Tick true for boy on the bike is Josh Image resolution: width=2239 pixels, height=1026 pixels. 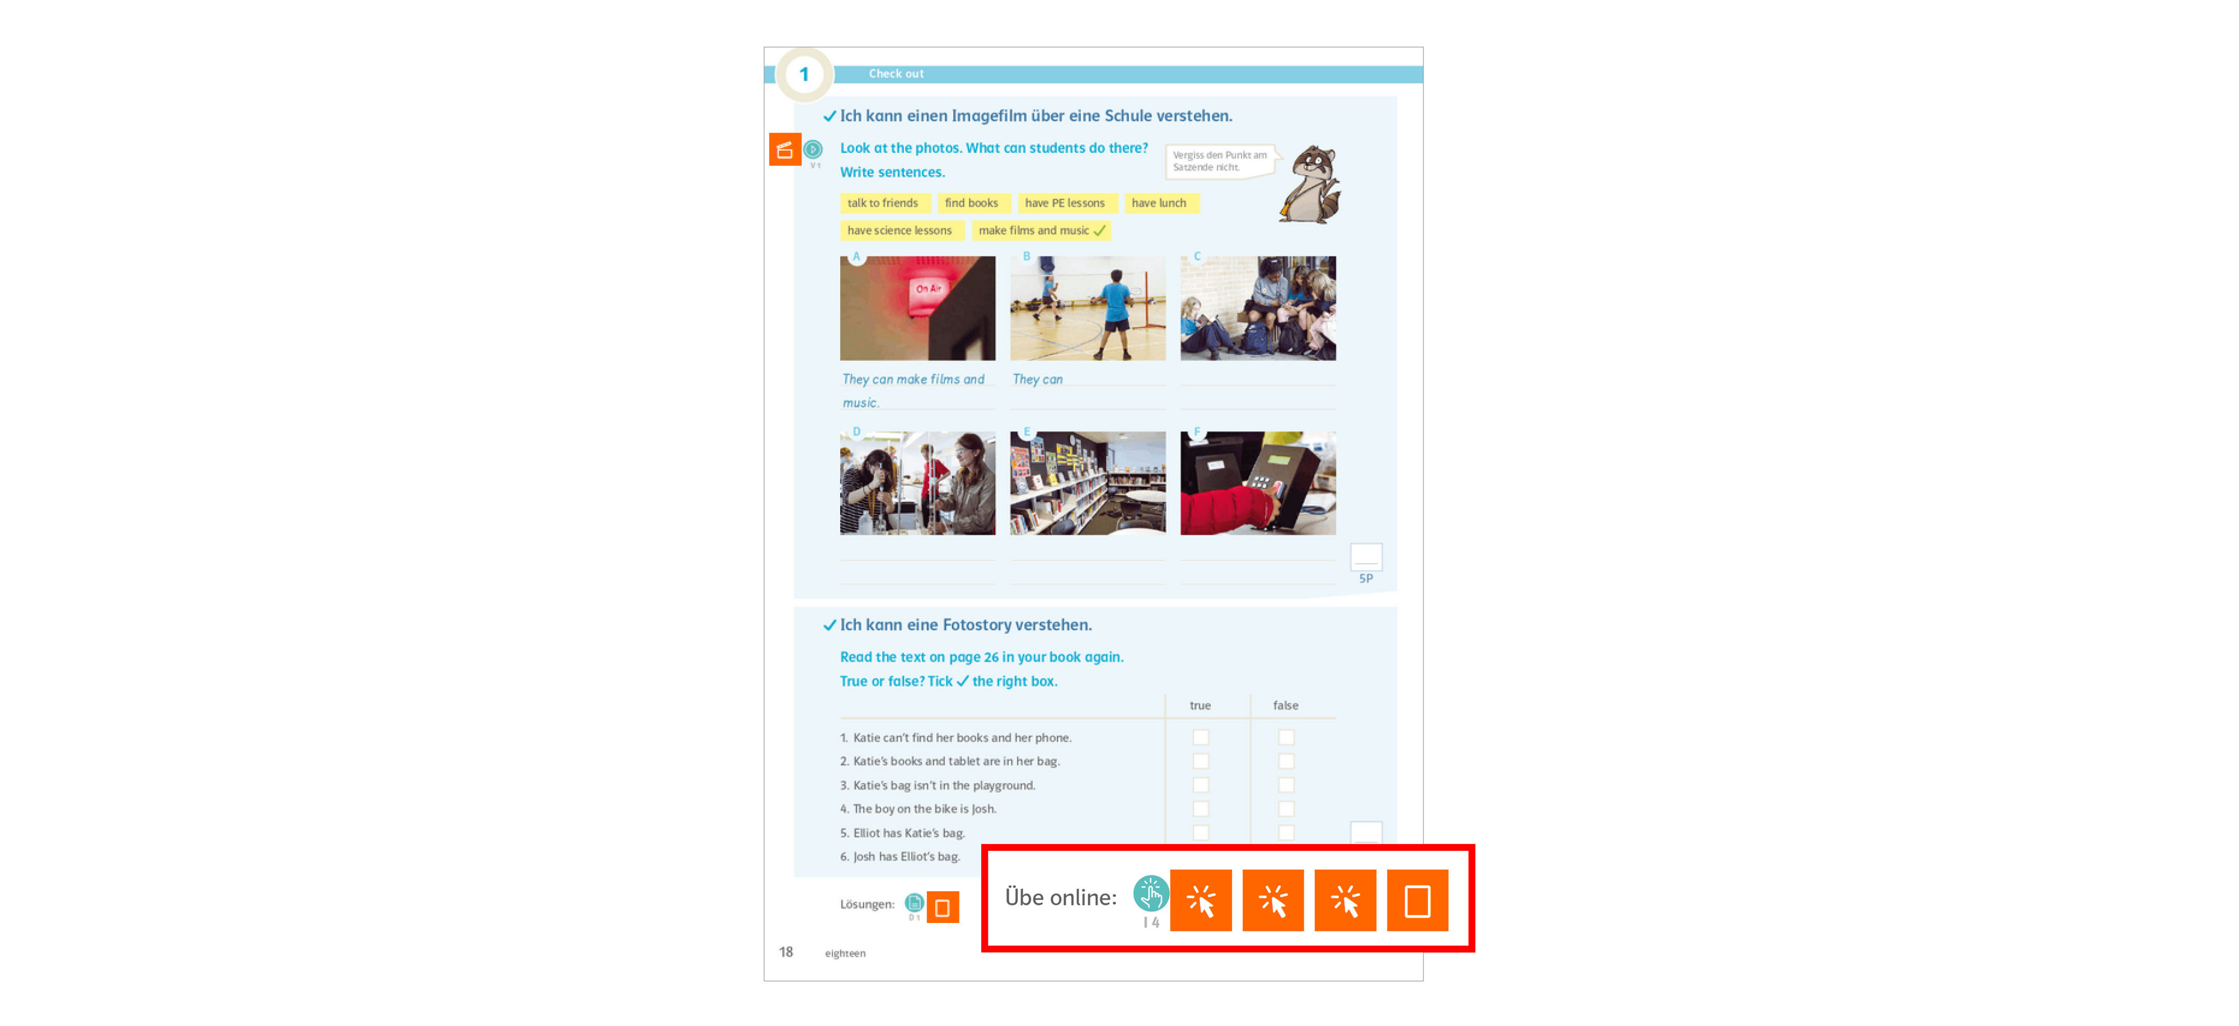tap(1200, 809)
